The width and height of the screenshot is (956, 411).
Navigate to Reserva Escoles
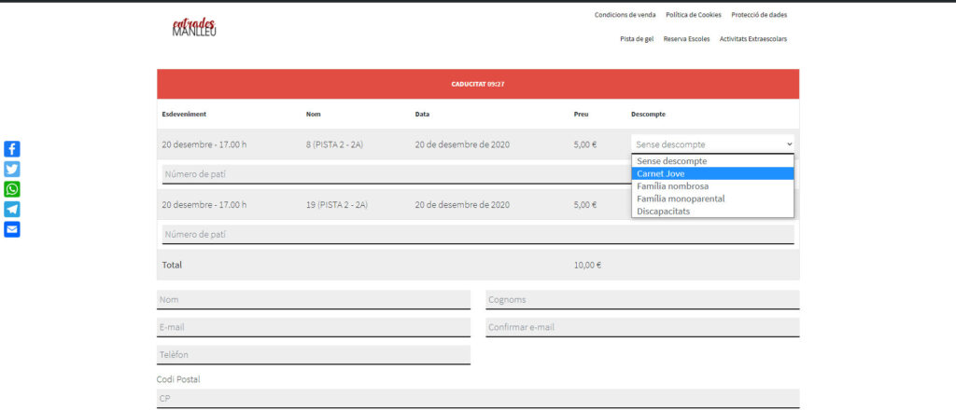click(686, 39)
